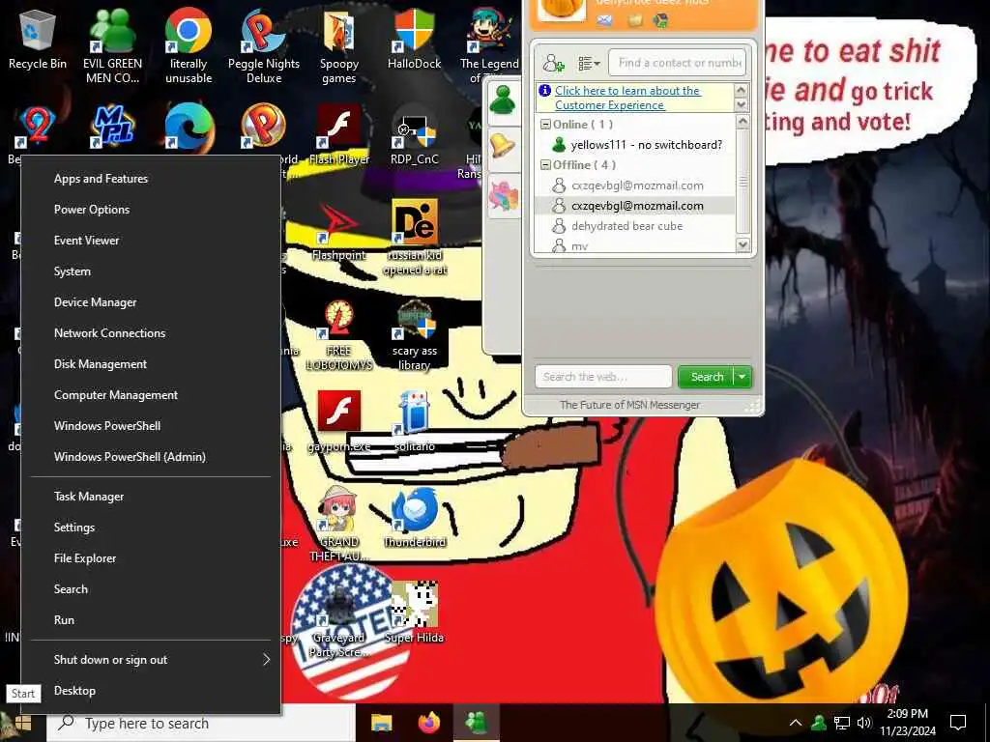Select the russian kid opened a rat icon
Viewport: 990px width, 742px height.
click(415, 238)
